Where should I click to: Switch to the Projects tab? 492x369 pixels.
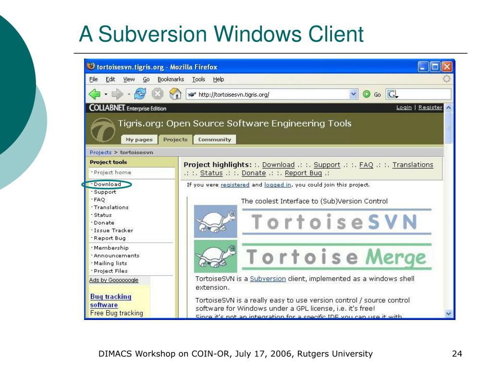click(175, 139)
